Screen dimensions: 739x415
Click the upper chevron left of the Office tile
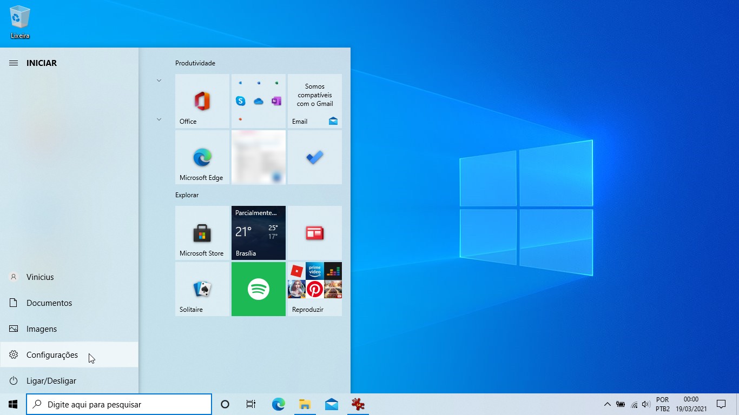159,81
